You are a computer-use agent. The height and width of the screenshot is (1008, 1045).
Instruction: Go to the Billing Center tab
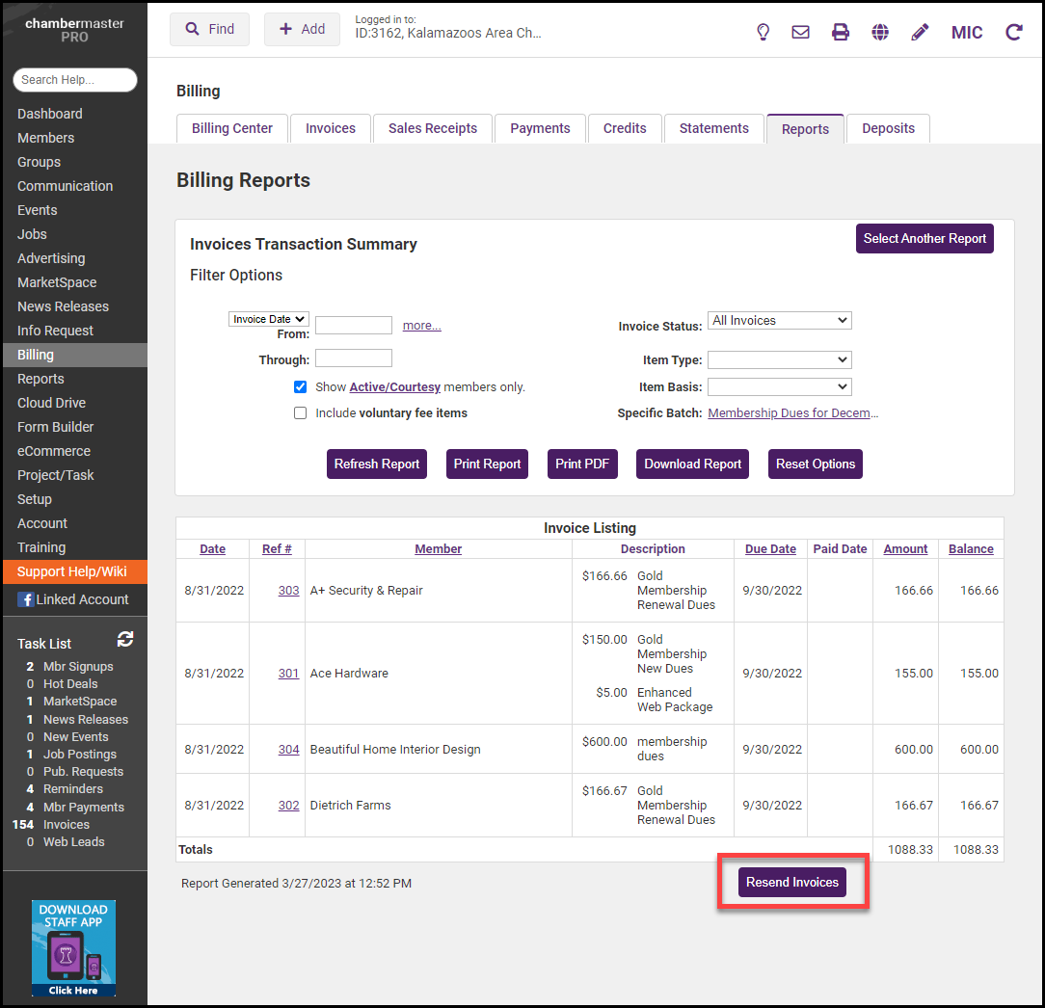[232, 128]
